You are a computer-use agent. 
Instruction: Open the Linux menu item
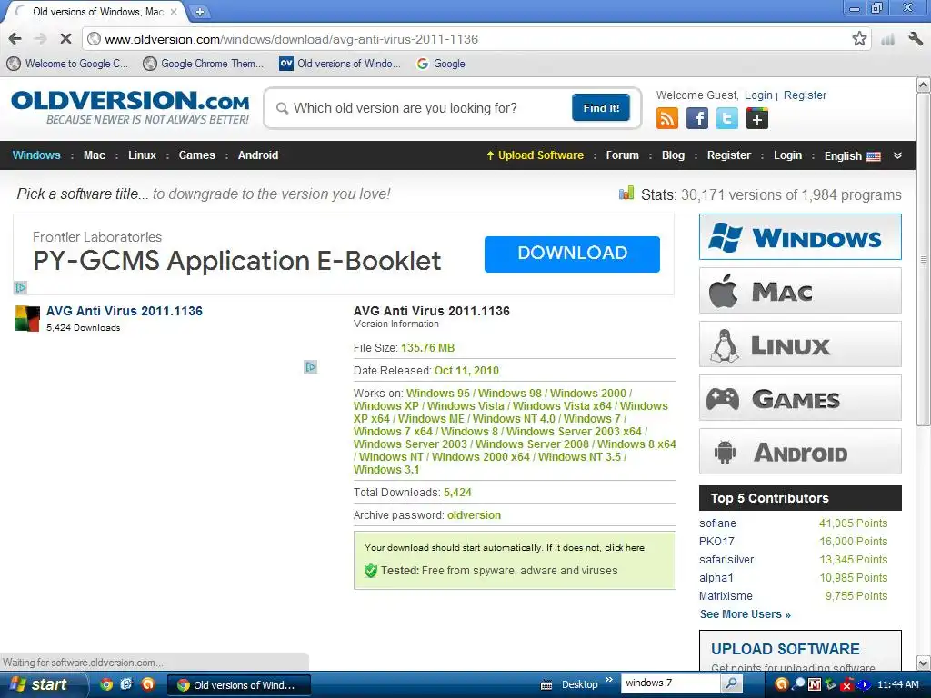[x=142, y=155]
